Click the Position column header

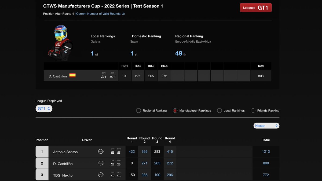tap(42, 140)
